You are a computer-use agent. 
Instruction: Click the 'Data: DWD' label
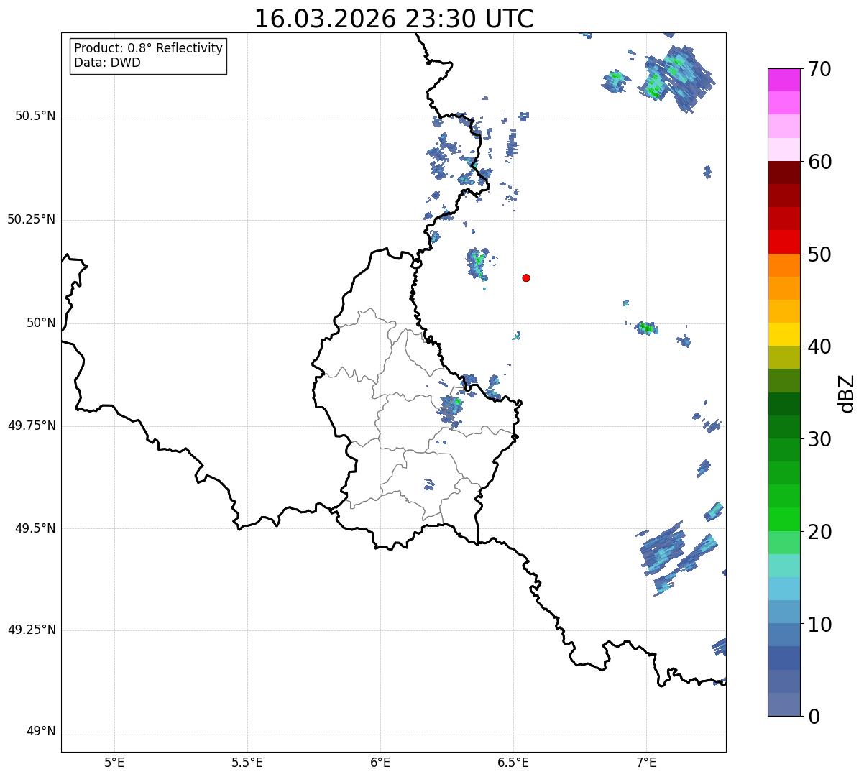(108, 63)
